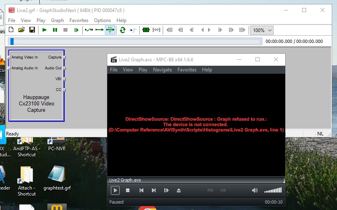The height and width of the screenshot is (210, 337).
Task: Insert a filter with green plus box icon
Action: [x=146, y=30]
